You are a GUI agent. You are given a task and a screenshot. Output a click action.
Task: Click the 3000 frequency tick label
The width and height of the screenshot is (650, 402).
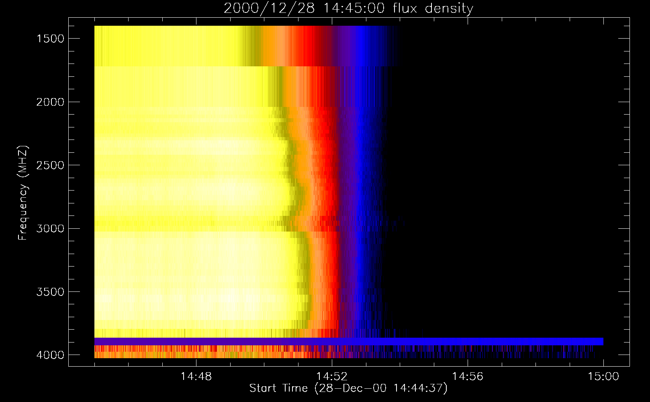pos(50,229)
